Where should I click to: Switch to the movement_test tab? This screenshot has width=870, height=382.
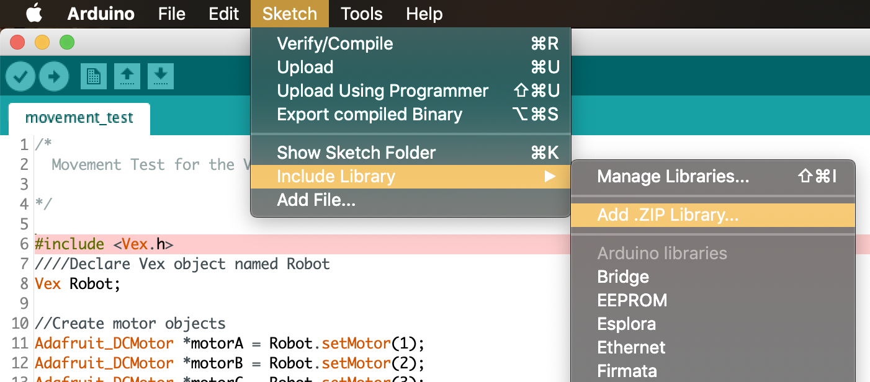coord(79,118)
